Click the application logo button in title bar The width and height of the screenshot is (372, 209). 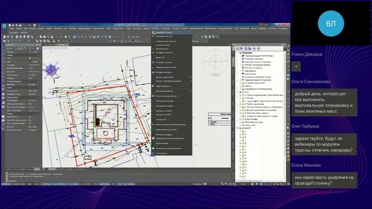click(4, 26)
